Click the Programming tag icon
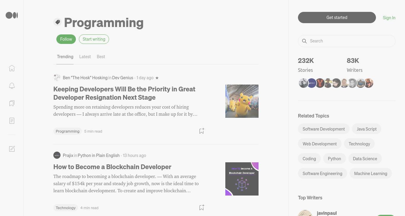The height and width of the screenshot is (216, 405). tap(58, 22)
